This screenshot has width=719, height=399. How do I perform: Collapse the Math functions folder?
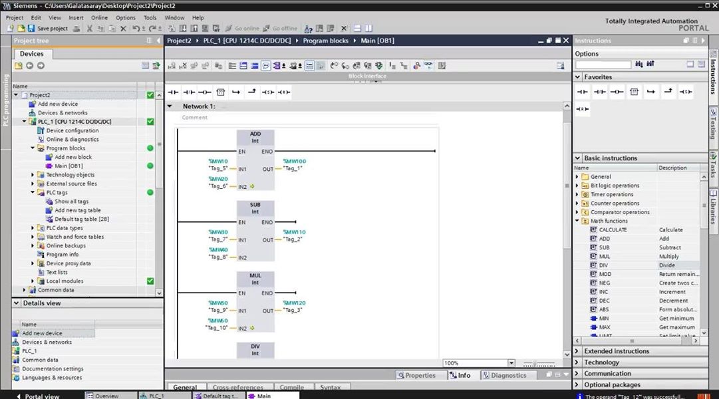(577, 221)
